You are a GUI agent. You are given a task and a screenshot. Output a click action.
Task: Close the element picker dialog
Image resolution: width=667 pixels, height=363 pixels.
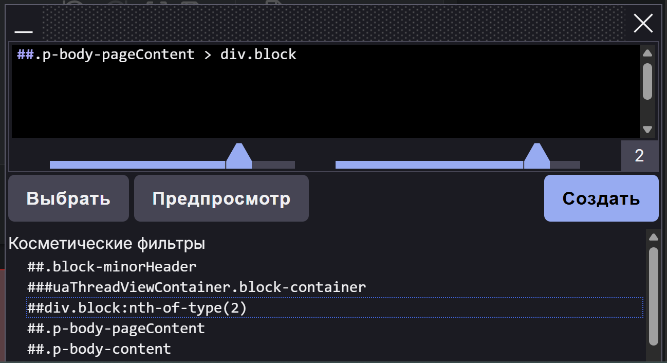point(643,24)
